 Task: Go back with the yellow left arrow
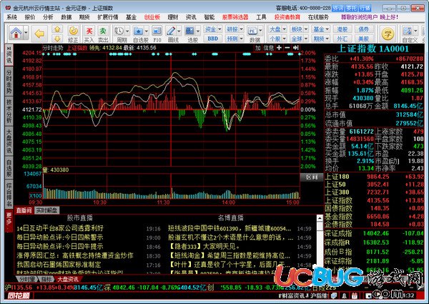tap(39, 34)
